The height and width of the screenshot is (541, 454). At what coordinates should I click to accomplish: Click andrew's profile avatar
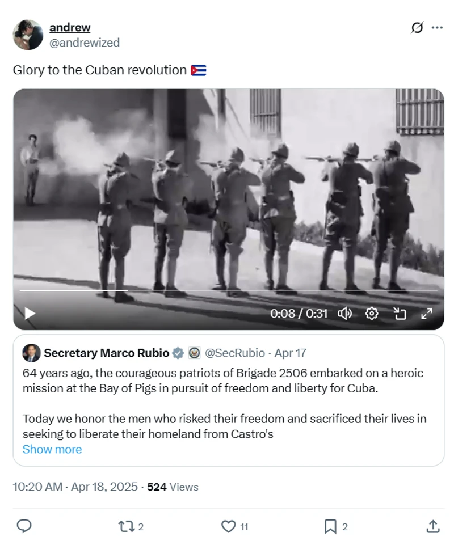(x=28, y=35)
